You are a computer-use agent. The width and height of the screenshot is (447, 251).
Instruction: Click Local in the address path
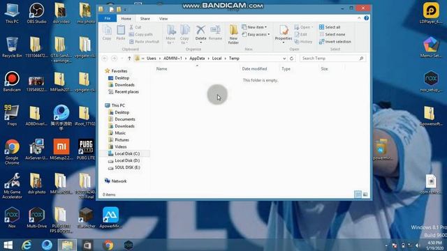tap(217, 59)
